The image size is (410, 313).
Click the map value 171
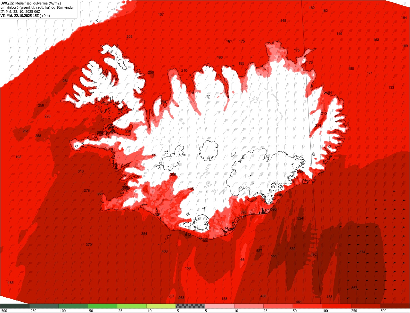point(370,73)
